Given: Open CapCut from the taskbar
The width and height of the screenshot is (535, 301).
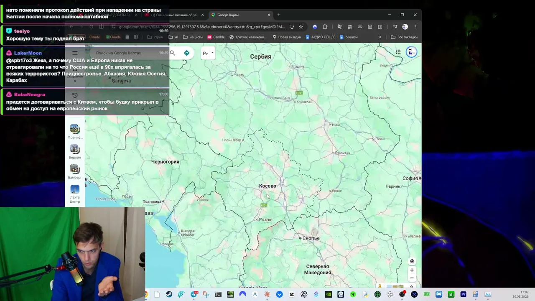Looking at the screenshot, I should coord(292,294).
